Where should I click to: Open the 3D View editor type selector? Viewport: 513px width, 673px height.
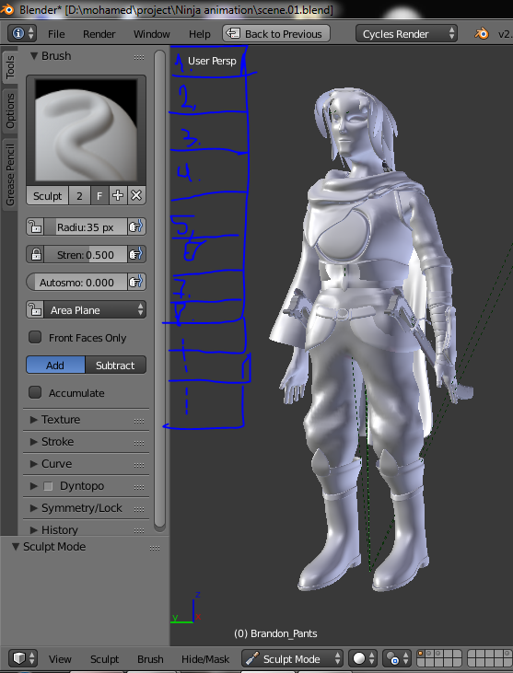(22, 658)
